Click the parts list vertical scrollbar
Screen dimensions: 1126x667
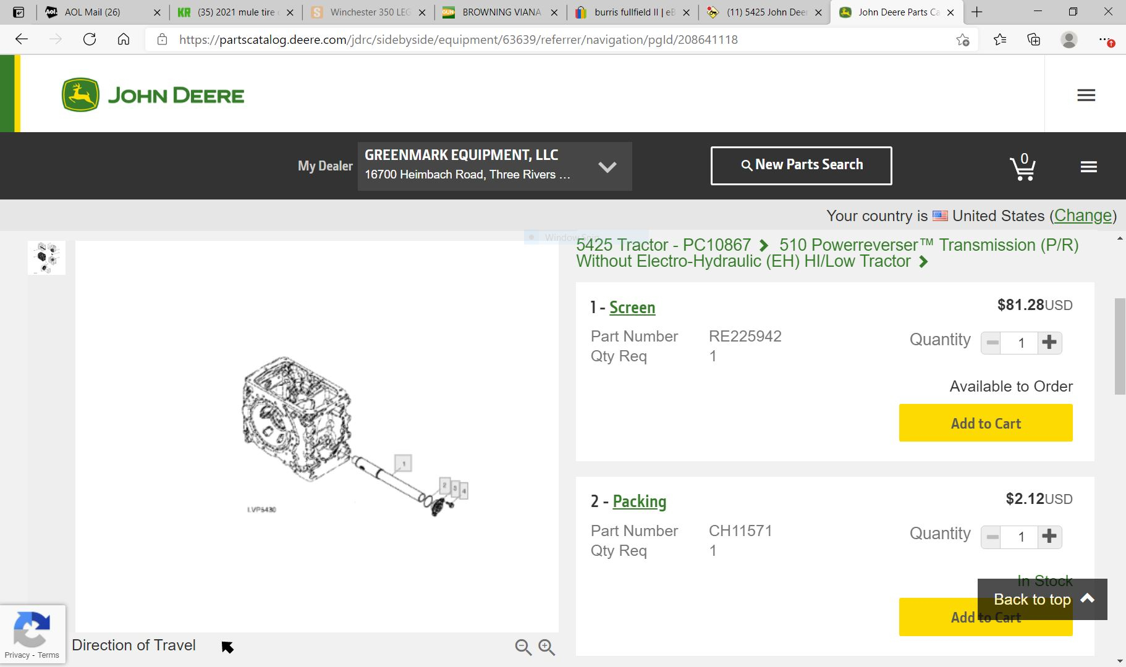coord(1120,346)
